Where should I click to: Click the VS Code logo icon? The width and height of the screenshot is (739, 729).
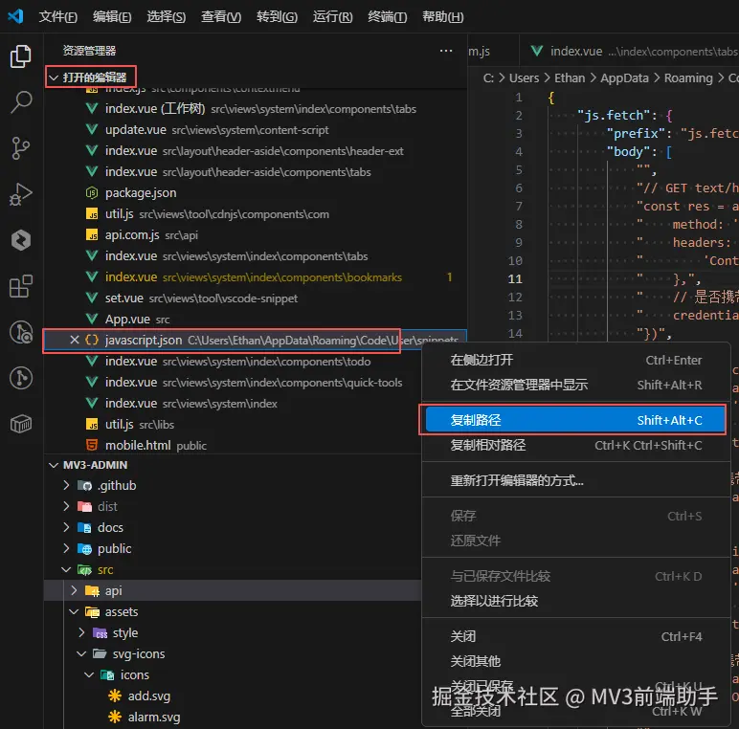tap(15, 16)
